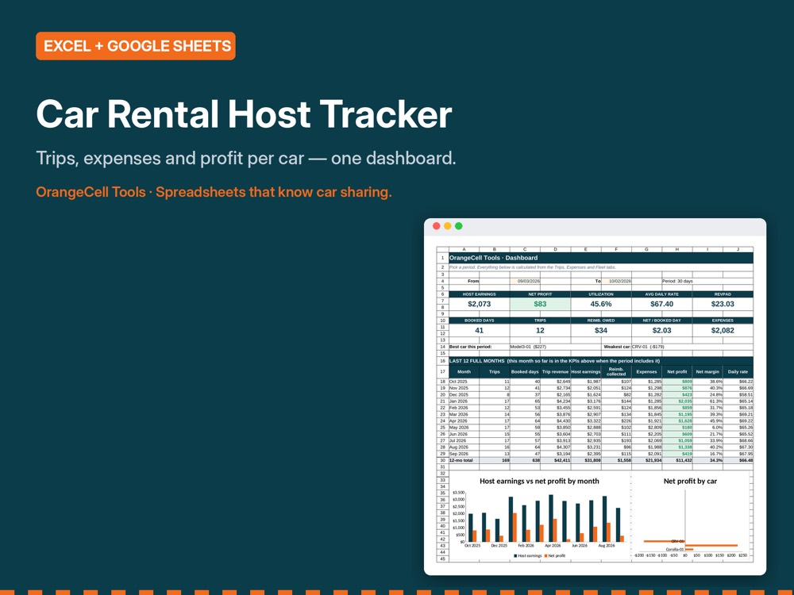
Task: Click the total trip revenue $42,411 cell
Action: pyautogui.click(x=555, y=460)
